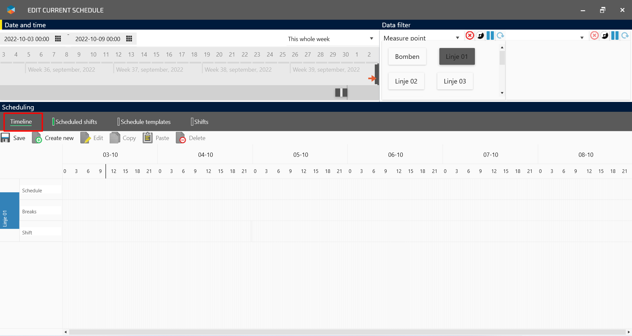Screen dimensions: 632x336
Task: Switch to the Scheduled shifts tab
Action: click(76, 122)
